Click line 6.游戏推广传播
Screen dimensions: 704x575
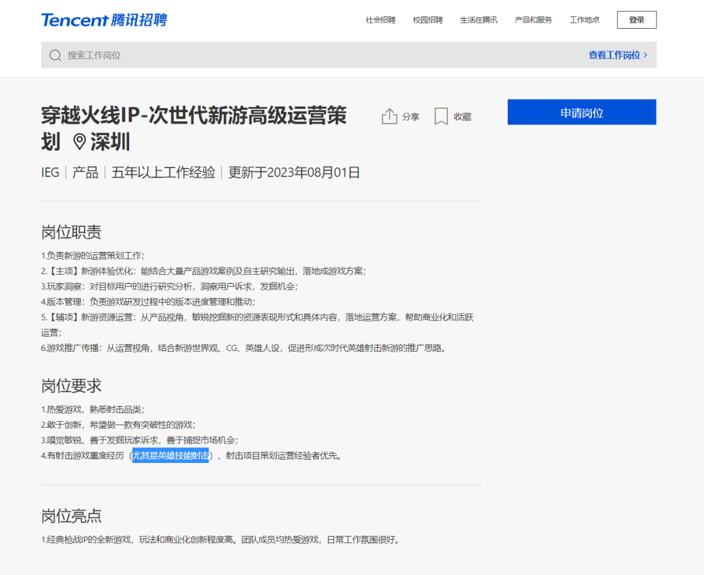[x=246, y=348]
